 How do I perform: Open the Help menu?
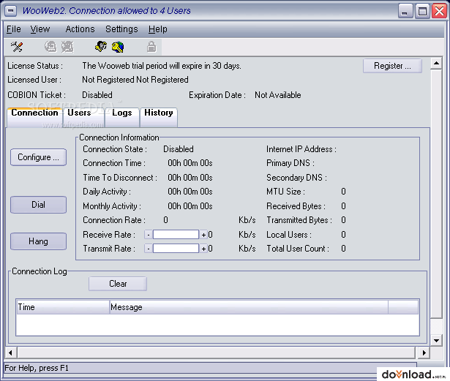coord(158,29)
